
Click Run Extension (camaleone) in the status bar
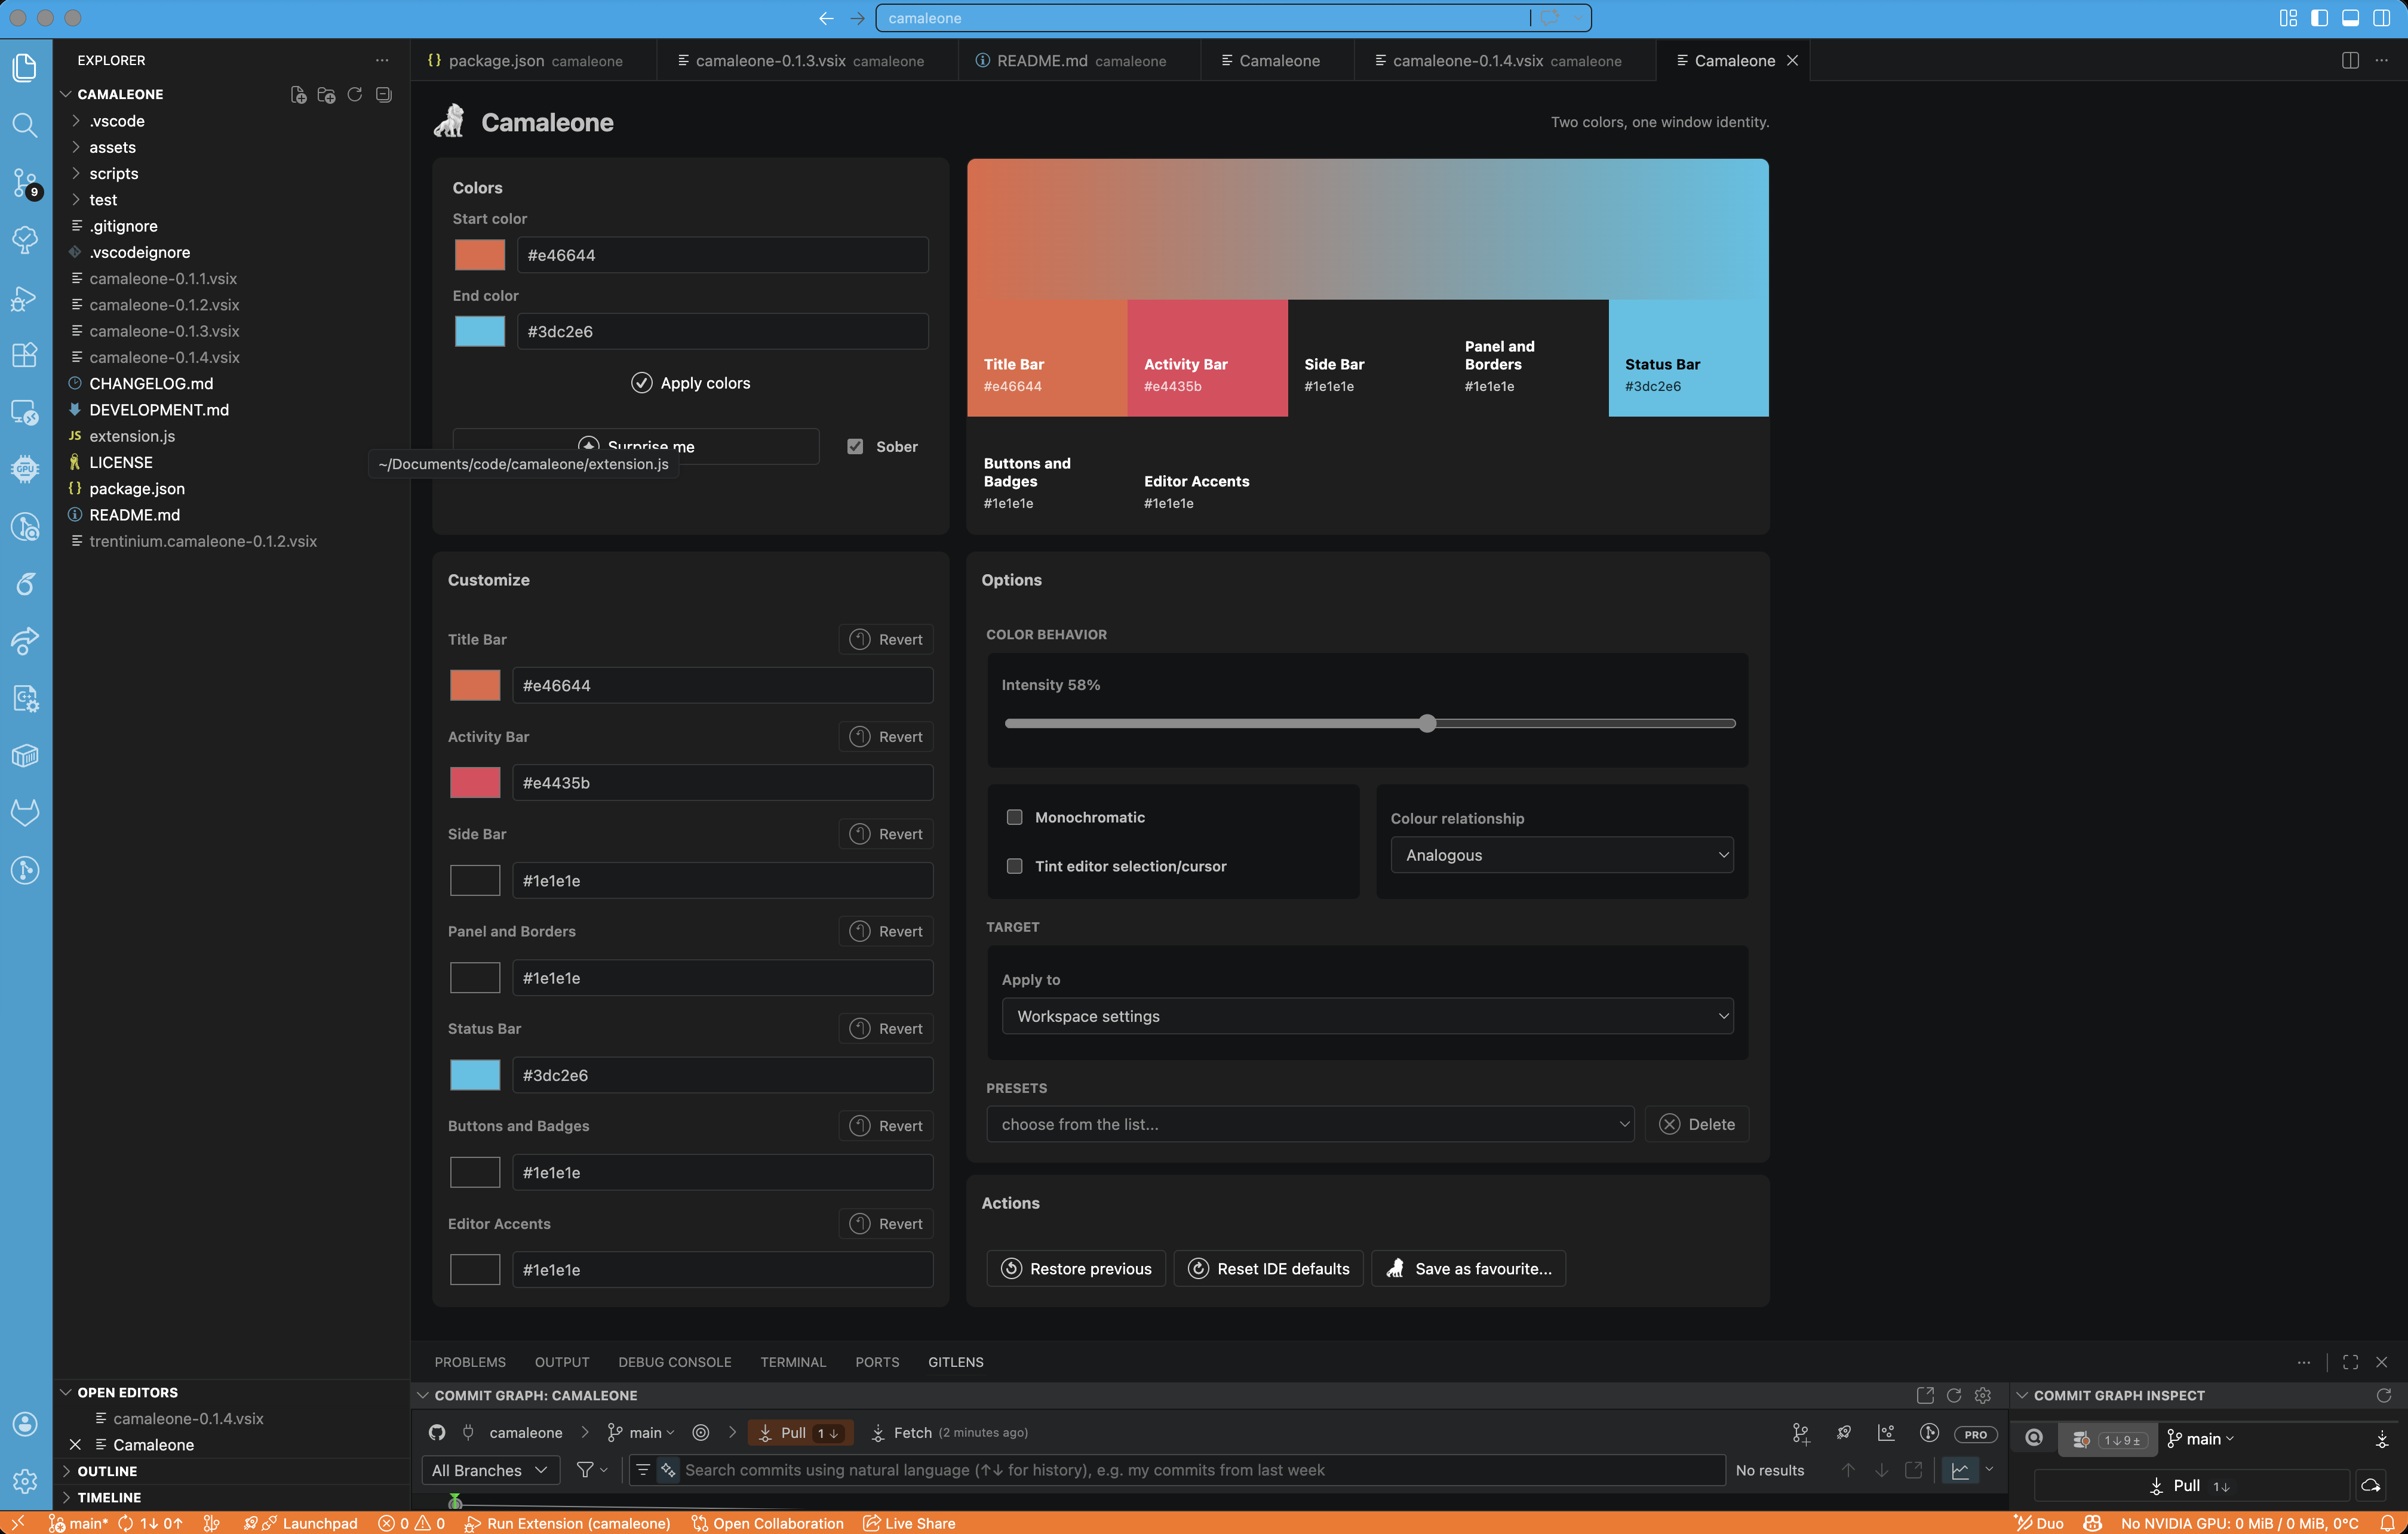tap(567, 1523)
